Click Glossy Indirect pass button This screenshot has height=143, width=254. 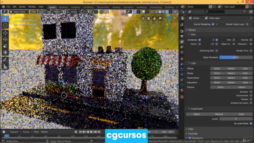click(231, 73)
